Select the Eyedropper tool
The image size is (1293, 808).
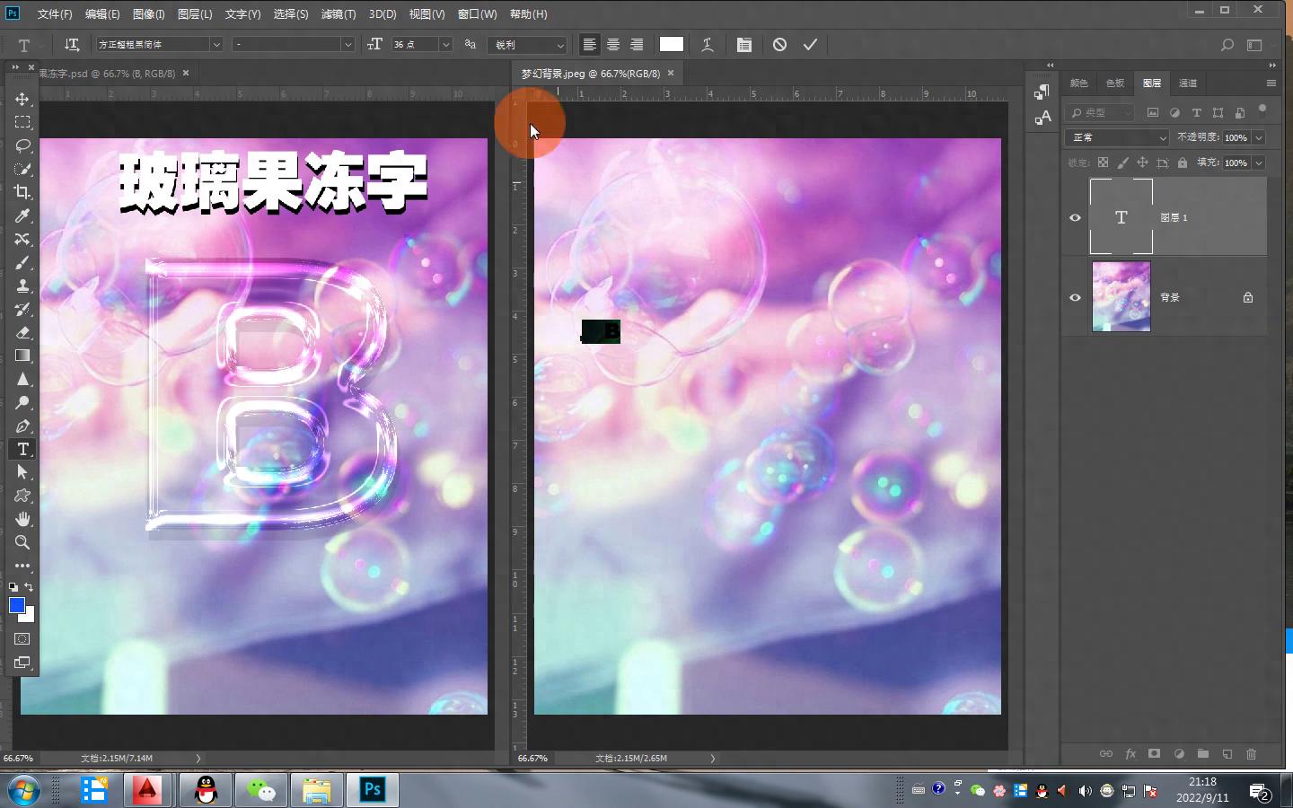tap(22, 215)
